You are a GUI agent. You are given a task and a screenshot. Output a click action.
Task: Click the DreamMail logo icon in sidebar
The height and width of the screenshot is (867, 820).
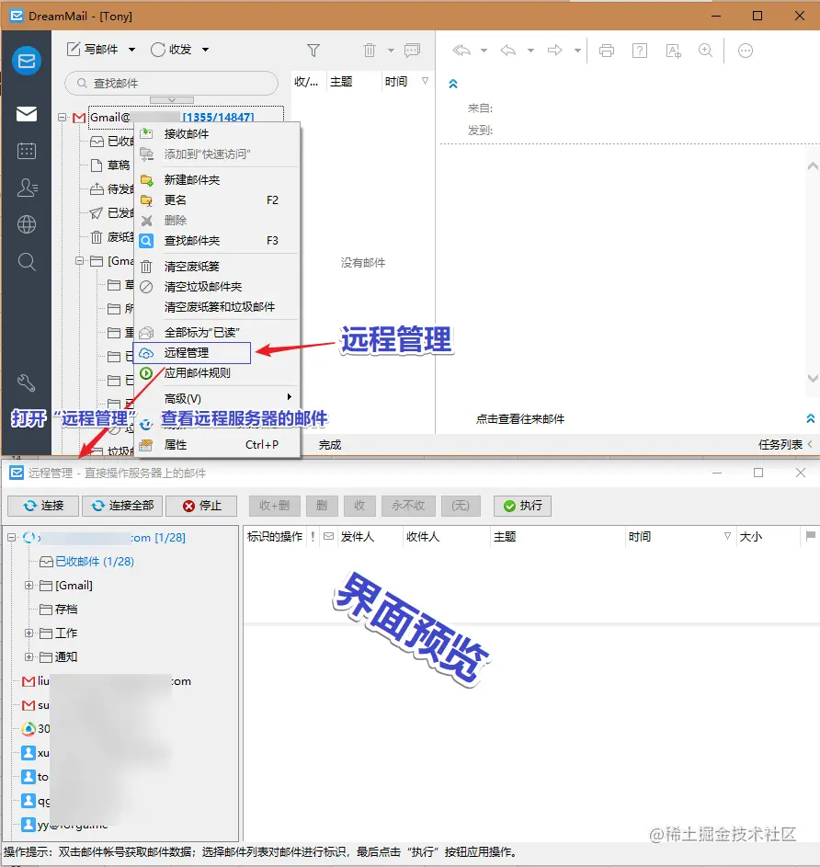tap(27, 60)
